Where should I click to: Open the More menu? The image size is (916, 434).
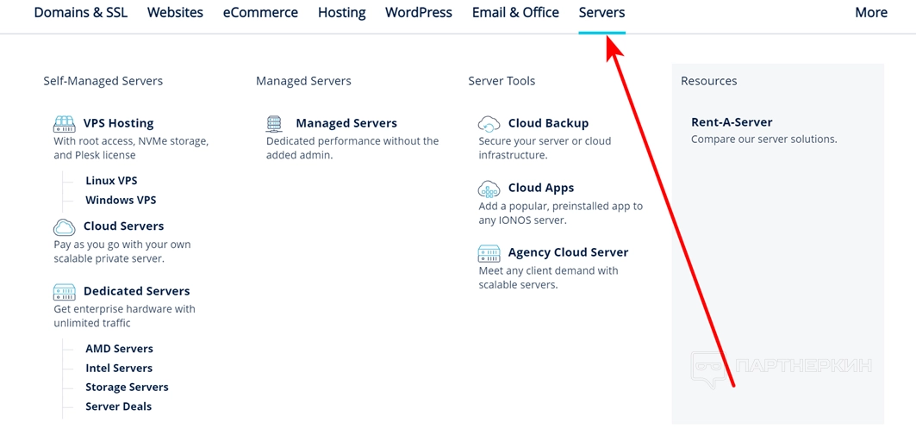coord(871,12)
